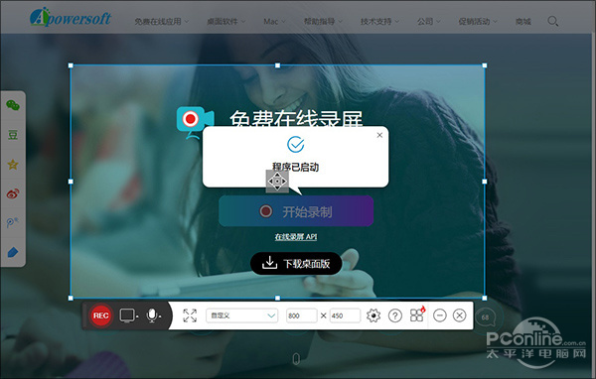Select the fullscreen region arrows icon
This screenshot has height=379, width=596.
pyautogui.click(x=190, y=316)
